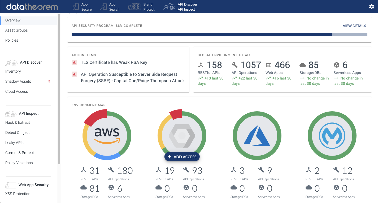Click the RESTful APIs icon next to 19
This screenshot has width=378, height=203.
pos(159,170)
